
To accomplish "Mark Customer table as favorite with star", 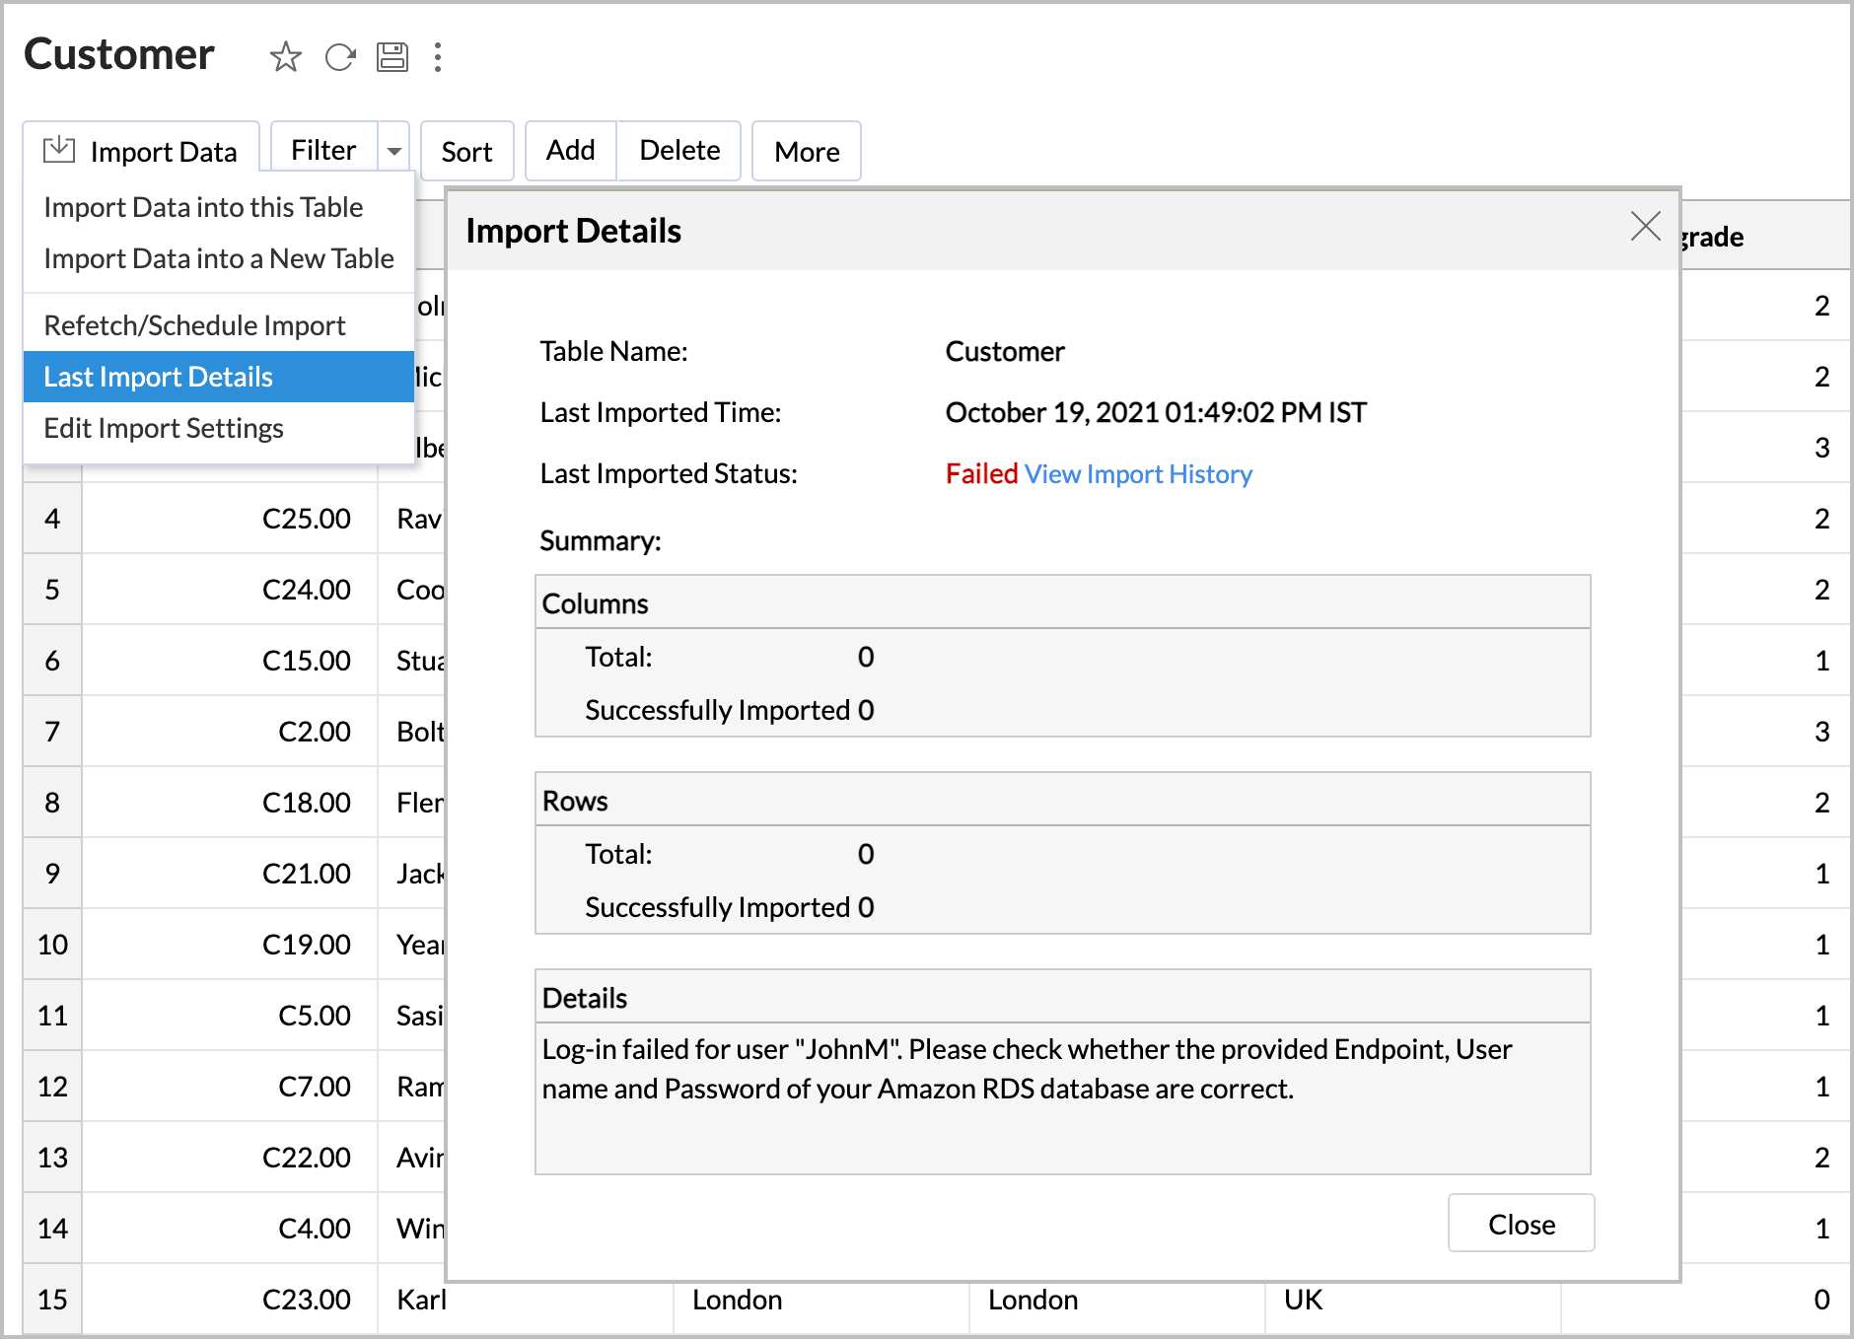I will (x=285, y=57).
